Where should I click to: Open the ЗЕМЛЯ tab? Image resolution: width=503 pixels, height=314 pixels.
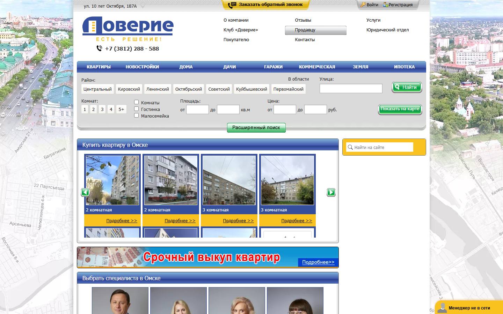click(361, 67)
